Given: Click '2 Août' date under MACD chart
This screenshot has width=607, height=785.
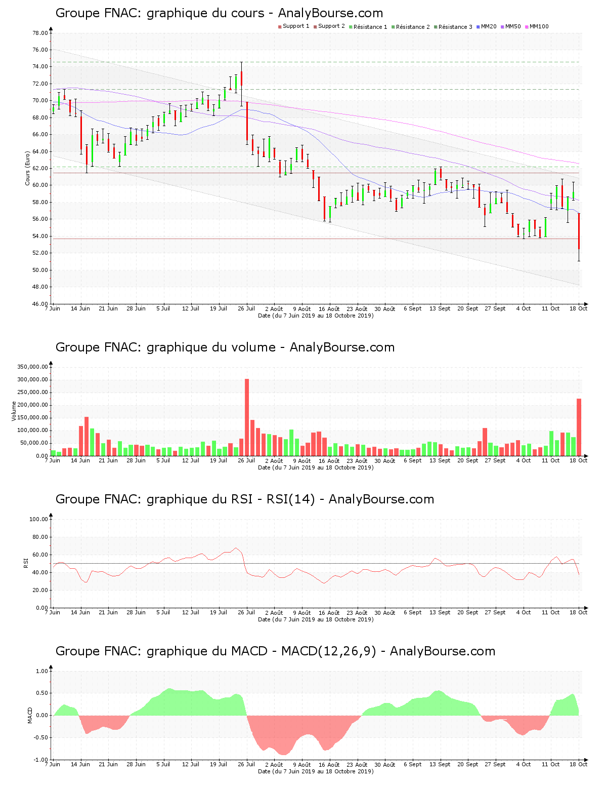Looking at the screenshot, I should click(x=274, y=764).
